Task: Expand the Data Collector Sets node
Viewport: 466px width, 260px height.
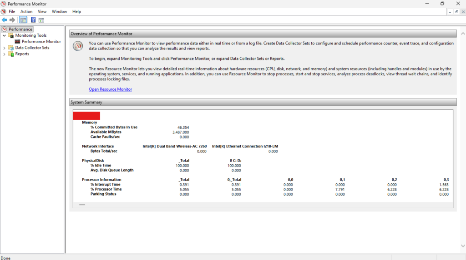Action: pos(5,48)
